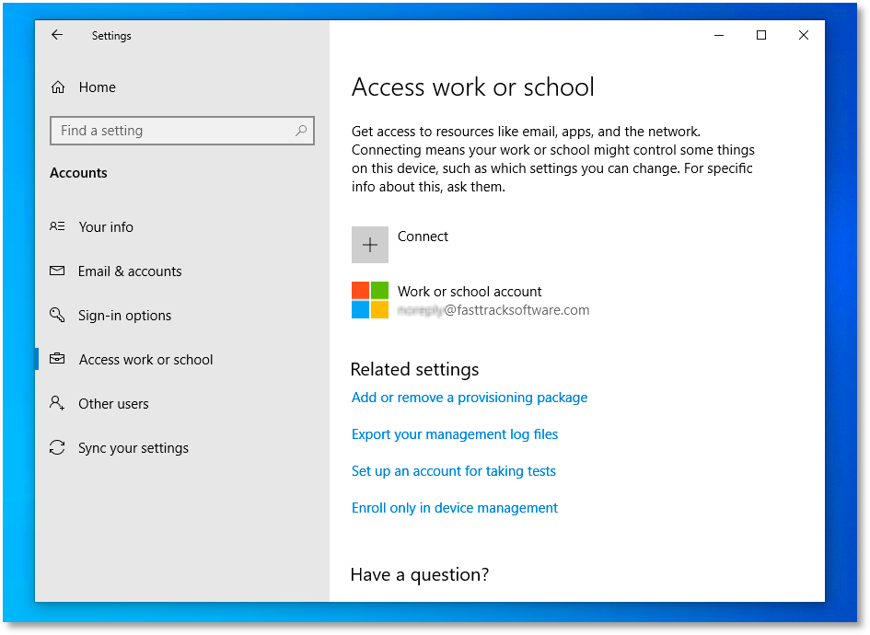The height and width of the screenshot is (635, 870).
Task: Open Set up an account for taking tests
Action: pyautogui.click(x=454, y=471)
